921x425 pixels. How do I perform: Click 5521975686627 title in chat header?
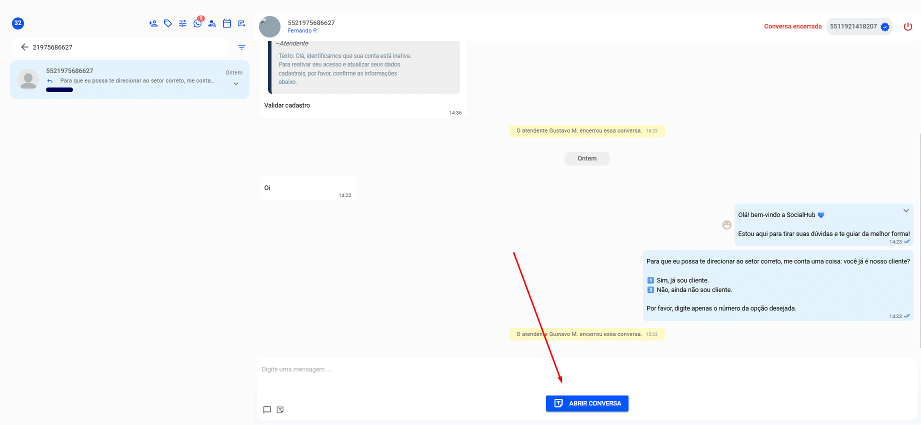311,23
